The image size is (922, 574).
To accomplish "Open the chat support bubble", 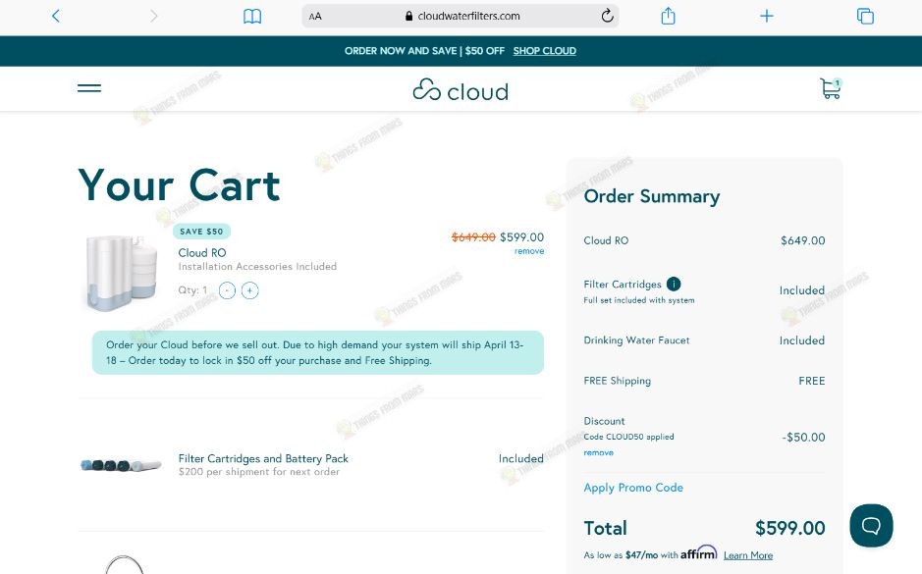I will click(871, 525).
